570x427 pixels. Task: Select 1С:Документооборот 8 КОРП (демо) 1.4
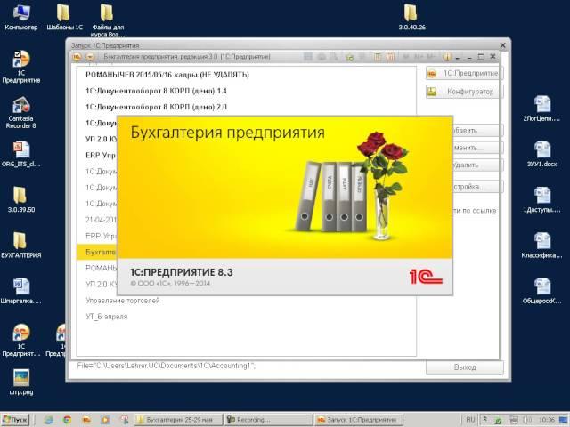156,91
